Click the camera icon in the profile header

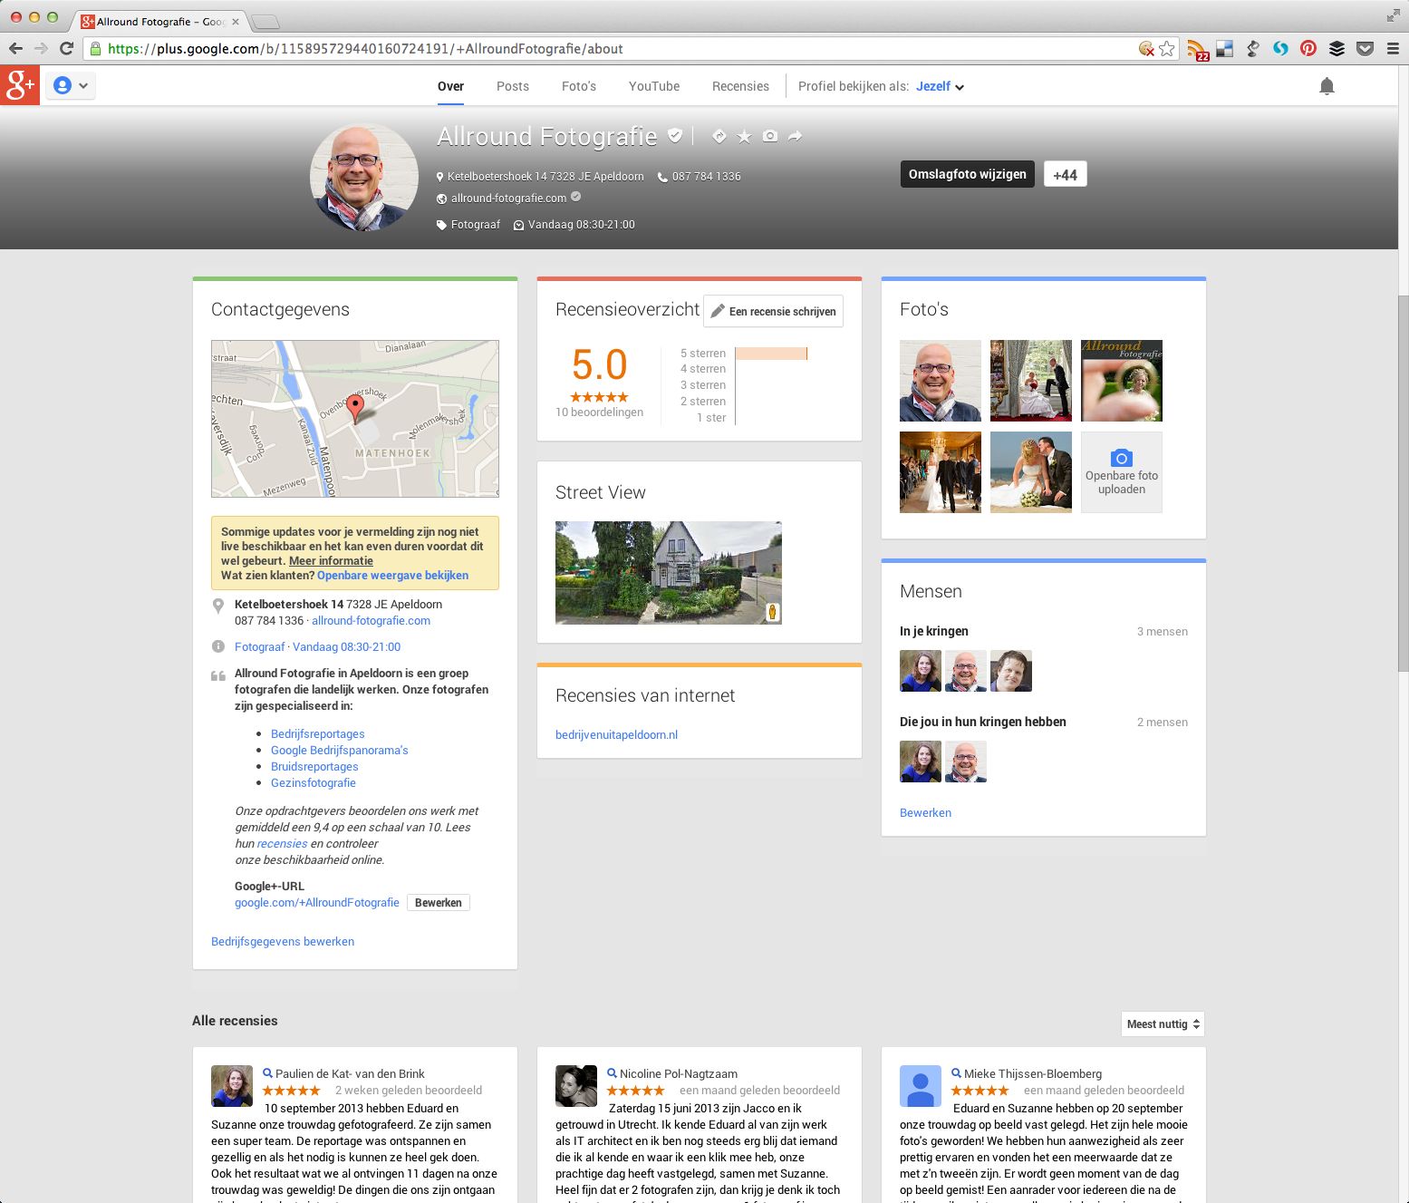click(x=769, y=136)
